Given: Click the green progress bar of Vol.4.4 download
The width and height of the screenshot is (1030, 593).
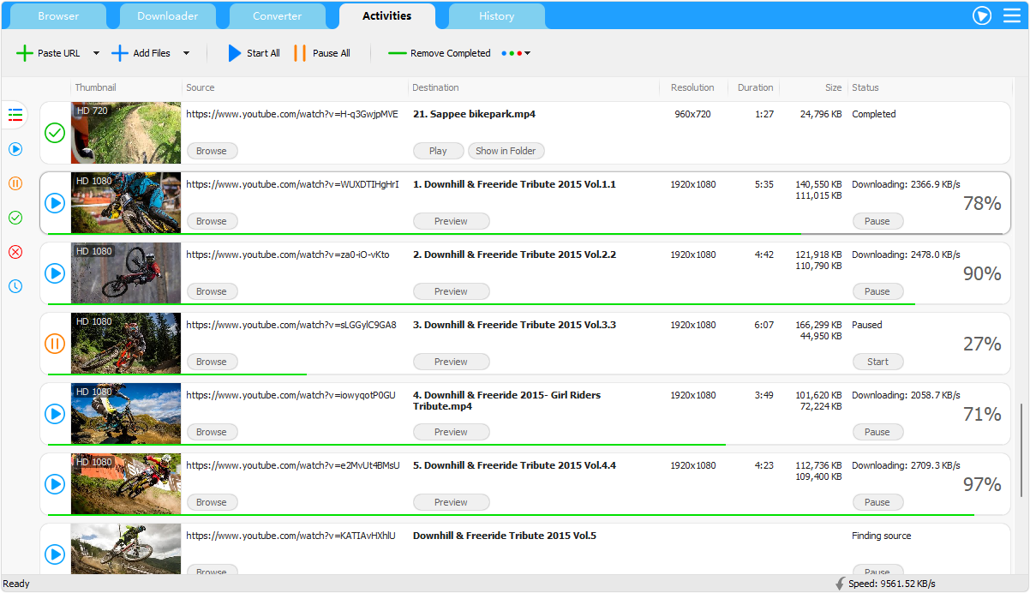Looking at the screenshot, I should coord(511,514).
